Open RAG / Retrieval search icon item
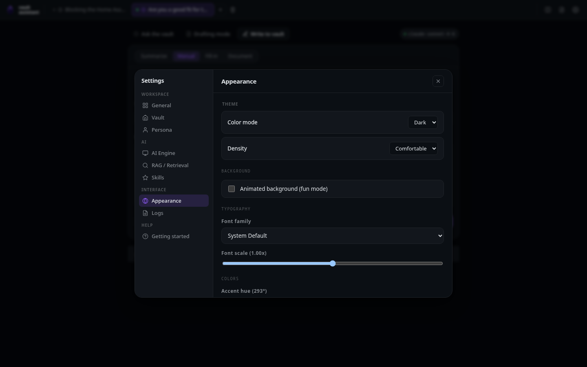The image size is (587, 367). click(145, 165)
